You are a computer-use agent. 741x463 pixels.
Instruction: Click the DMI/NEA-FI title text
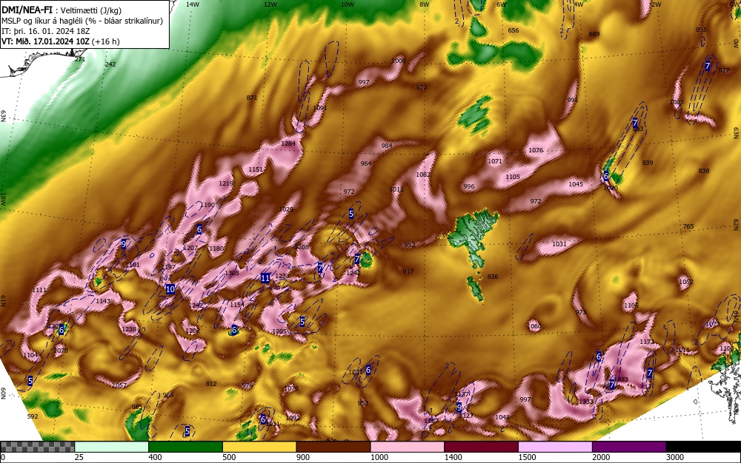click(x=27, y=10)
